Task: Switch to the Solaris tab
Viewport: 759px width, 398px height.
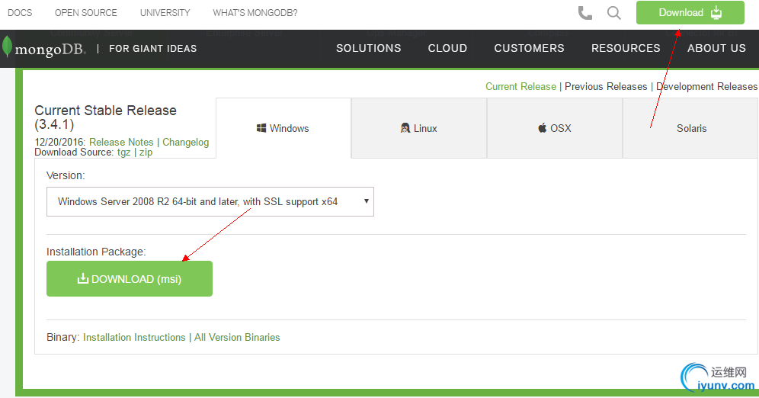Action: (x=690, y=128)
